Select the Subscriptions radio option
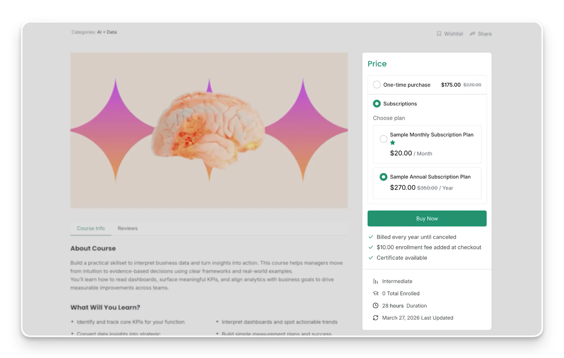564x358 pixels. [377, 104]
